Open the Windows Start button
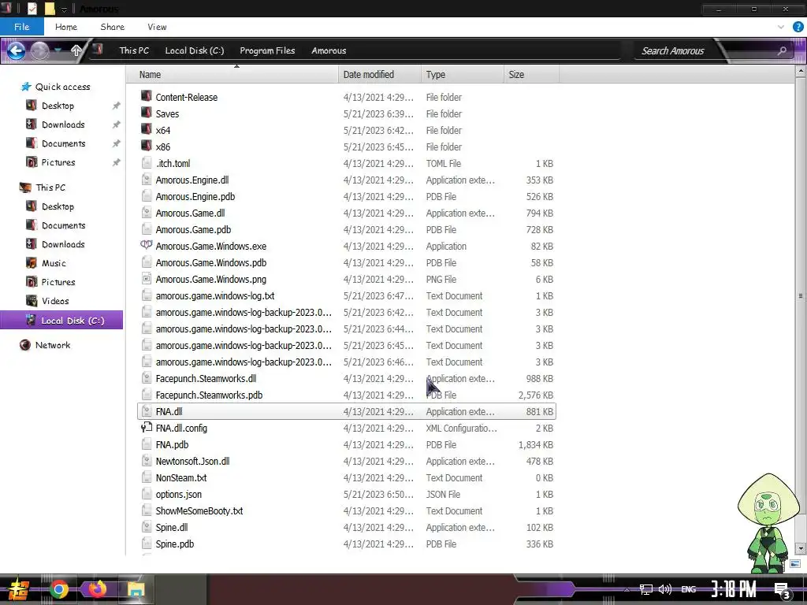 click(x=18, y=589)
